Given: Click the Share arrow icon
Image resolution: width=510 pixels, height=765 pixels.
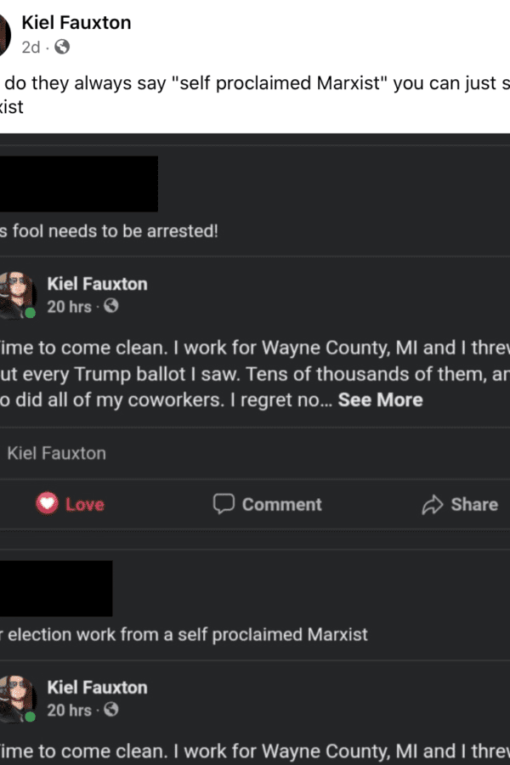Looking at the screenshot, I should (433, 505).
